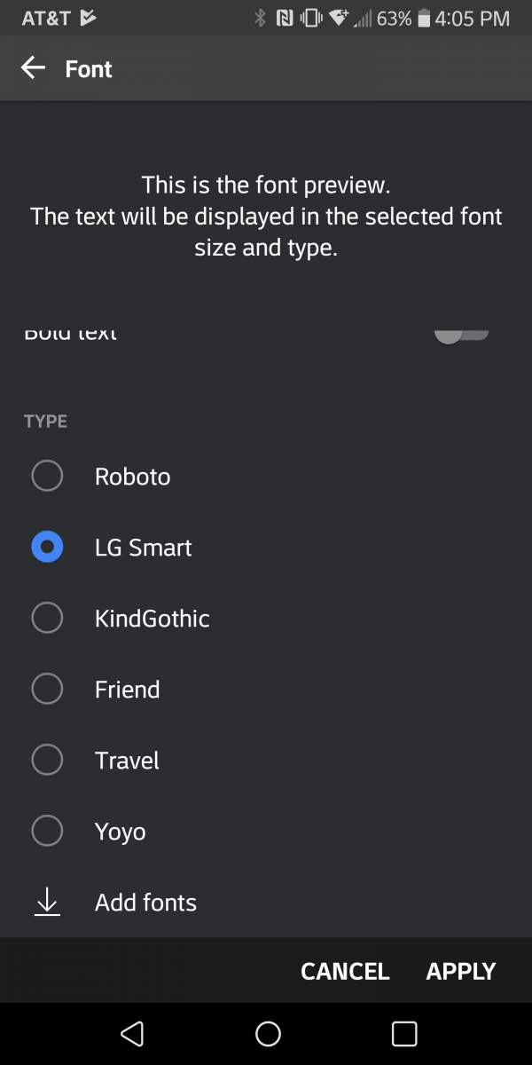532x1065 pixels.
Task: Select the Yoyo font radio button
Action: (x=47, y=831)
